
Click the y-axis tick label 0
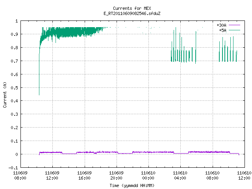click(x=17, y=154)
